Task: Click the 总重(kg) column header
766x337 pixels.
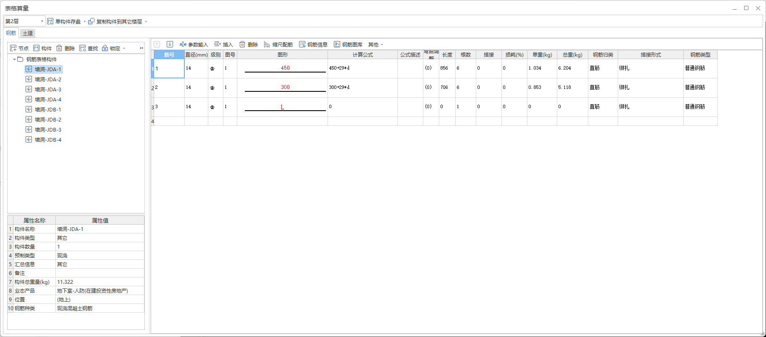Action: coord(572,54)
